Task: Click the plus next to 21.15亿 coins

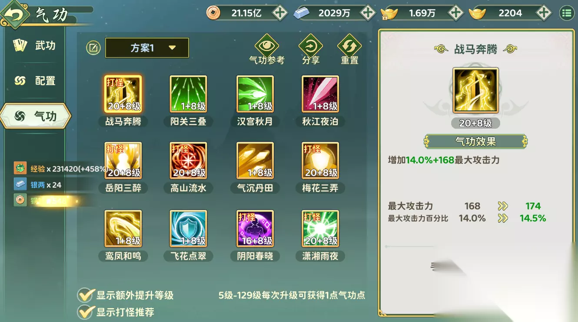Action: click(280, 13)
